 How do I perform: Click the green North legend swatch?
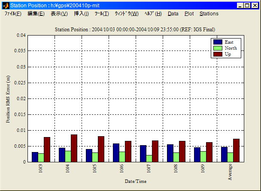218,48
